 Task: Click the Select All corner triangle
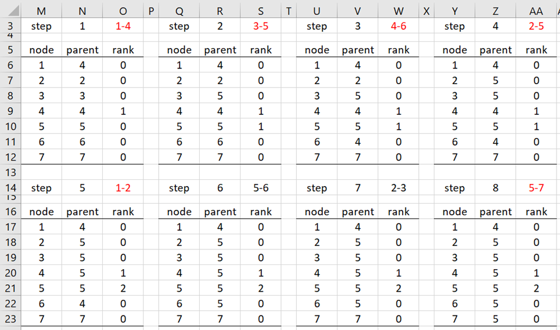13,10
